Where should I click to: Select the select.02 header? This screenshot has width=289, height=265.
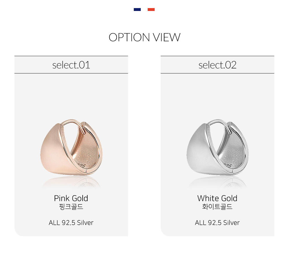[x=217, y=65]
